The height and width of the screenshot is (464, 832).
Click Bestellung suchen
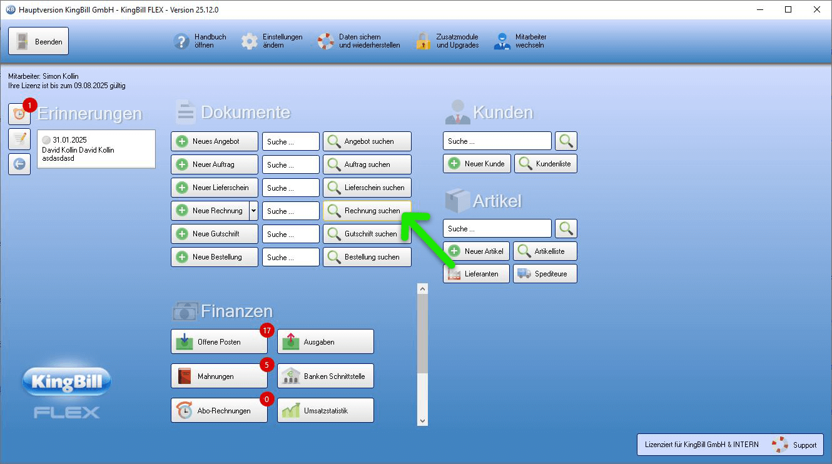[x=367, y=257]
